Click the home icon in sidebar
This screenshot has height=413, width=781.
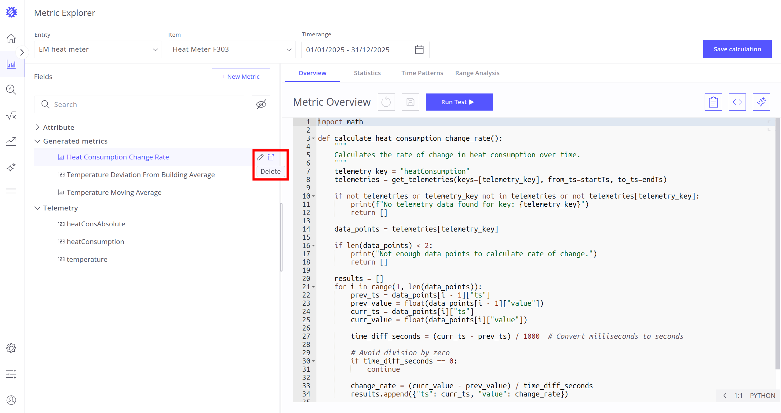point(11,39)
